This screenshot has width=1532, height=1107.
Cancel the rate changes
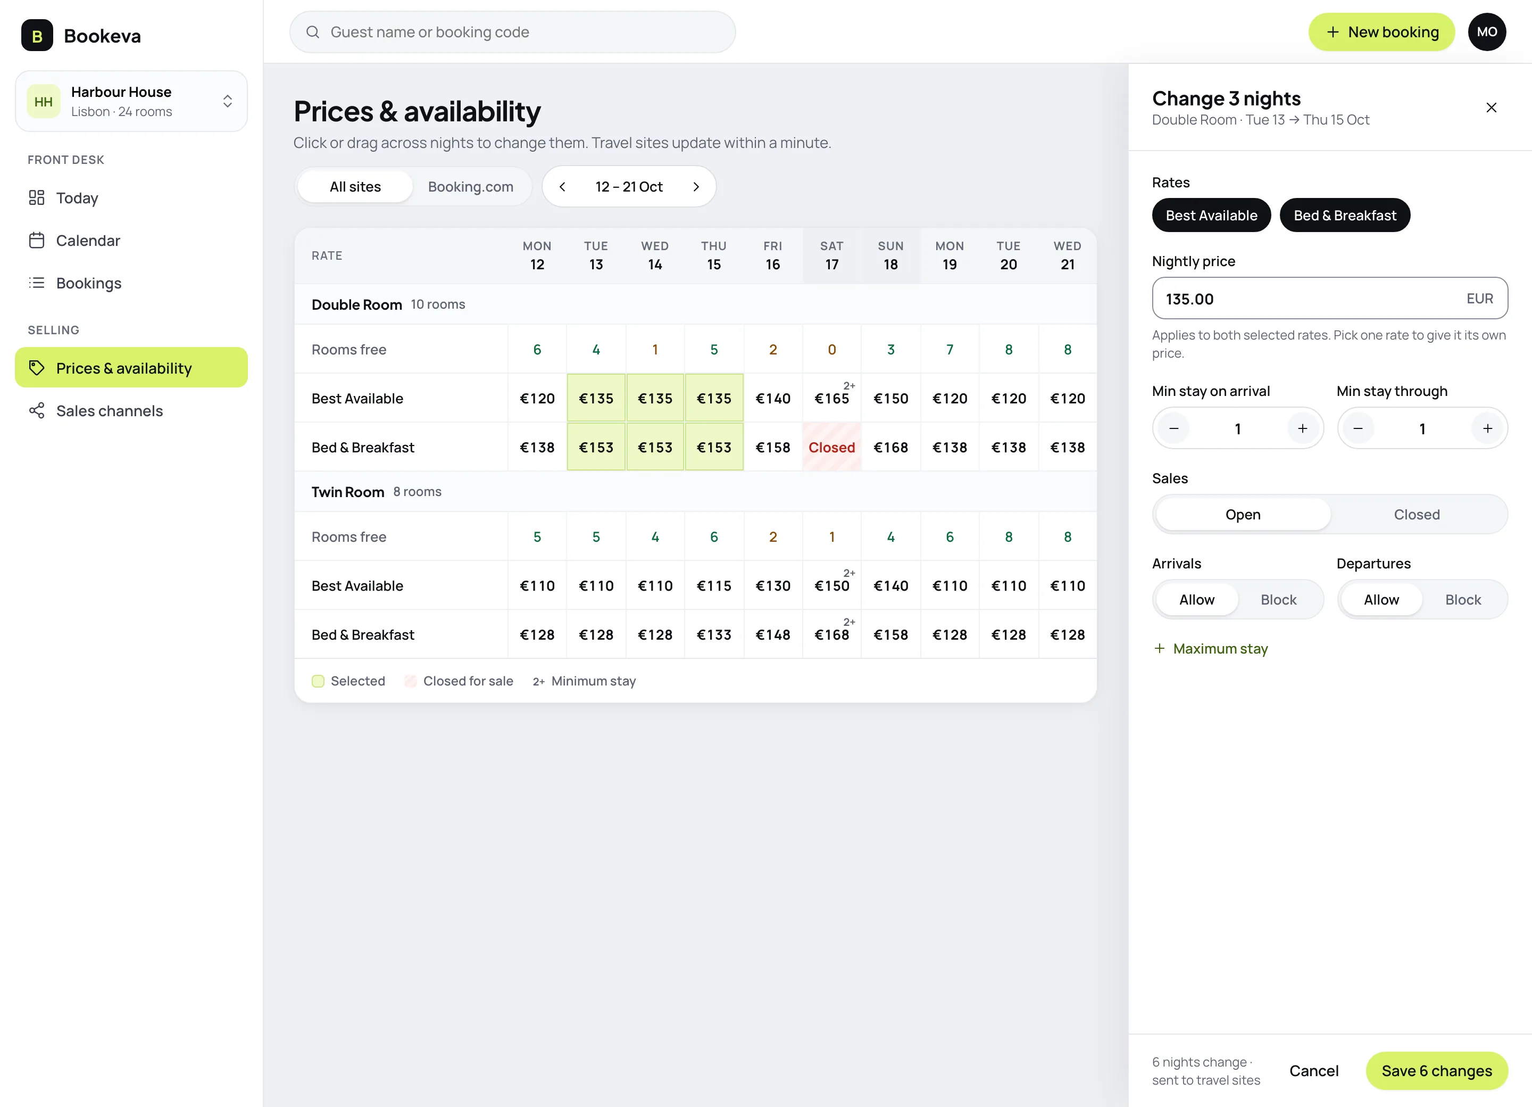(x=1313, y=1070)
